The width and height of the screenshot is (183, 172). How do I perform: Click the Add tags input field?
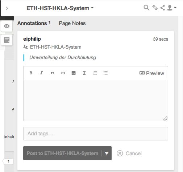coord(96,134)
